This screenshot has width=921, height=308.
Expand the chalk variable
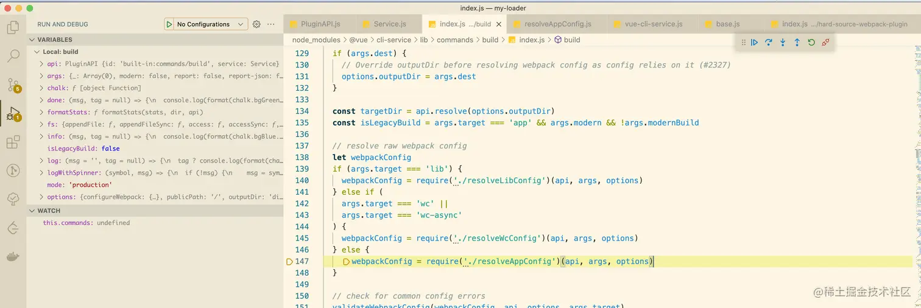pyautogui.click(x=41, y=88)
